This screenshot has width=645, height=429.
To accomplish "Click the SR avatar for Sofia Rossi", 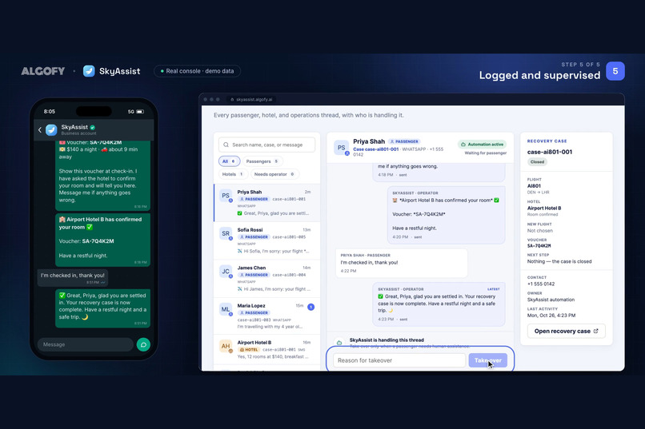I will tap(226, 233).
